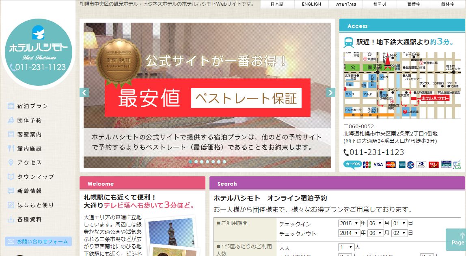Open the check-out month dropdown

coord(375,233)
